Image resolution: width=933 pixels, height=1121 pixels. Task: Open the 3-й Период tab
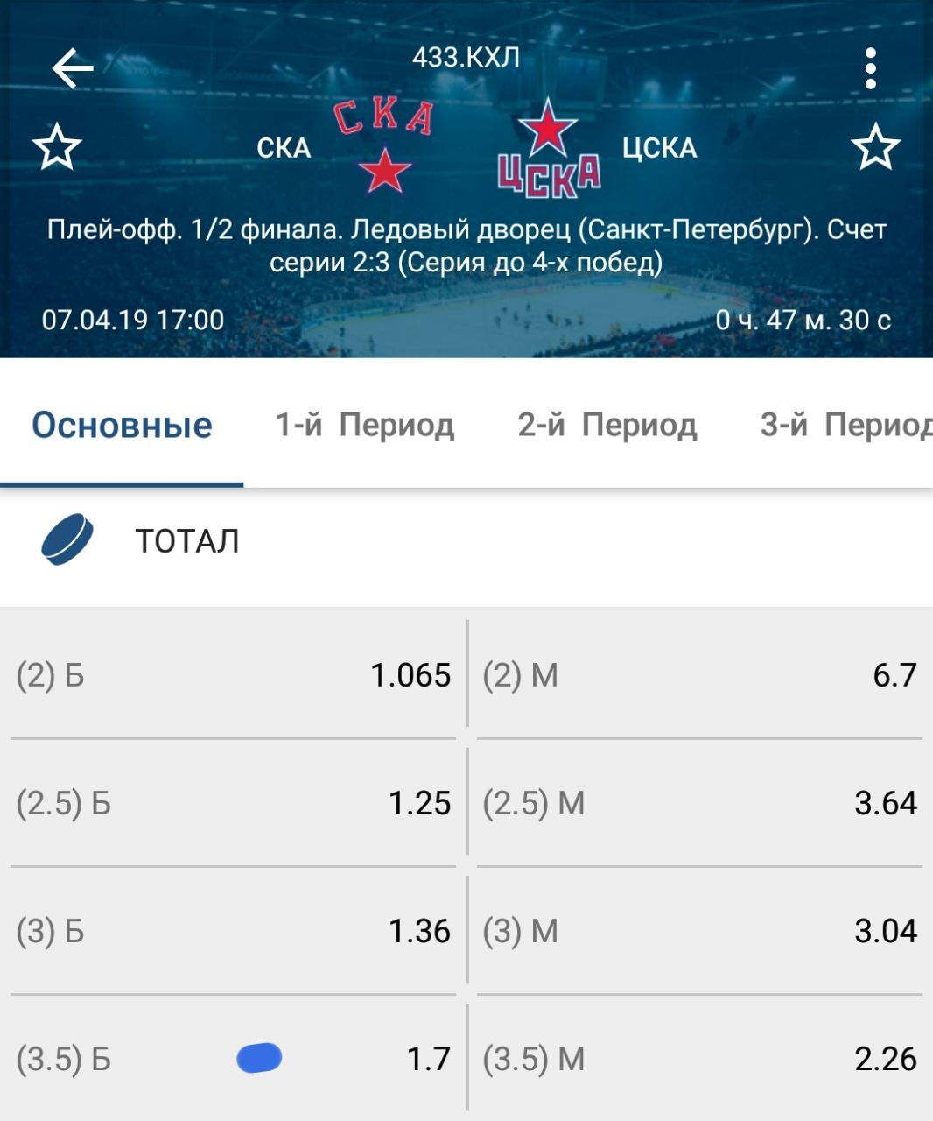(x=845, y=426)
